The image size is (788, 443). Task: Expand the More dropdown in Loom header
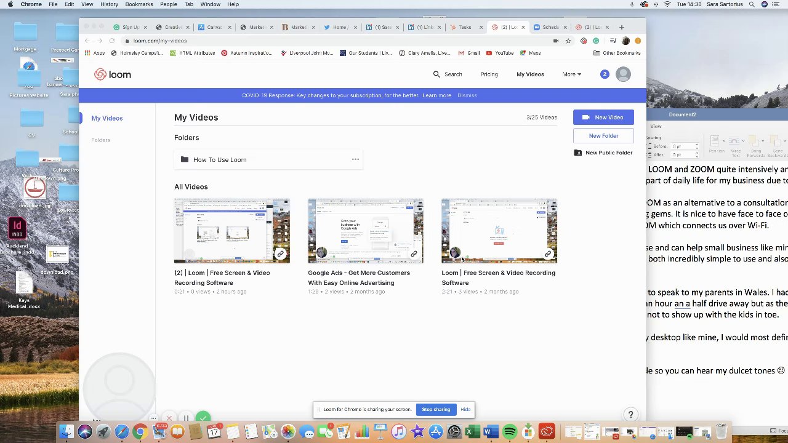(571, 74)
